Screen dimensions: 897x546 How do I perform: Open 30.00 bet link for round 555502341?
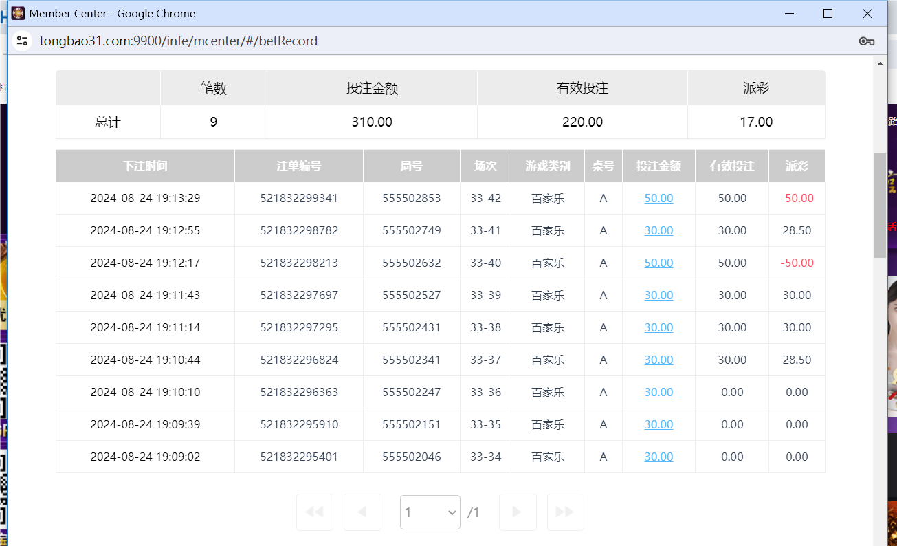coord(658,360)
